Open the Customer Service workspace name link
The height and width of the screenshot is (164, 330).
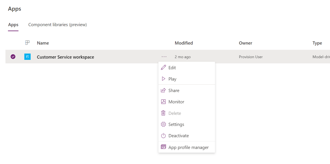pos(65,57)
